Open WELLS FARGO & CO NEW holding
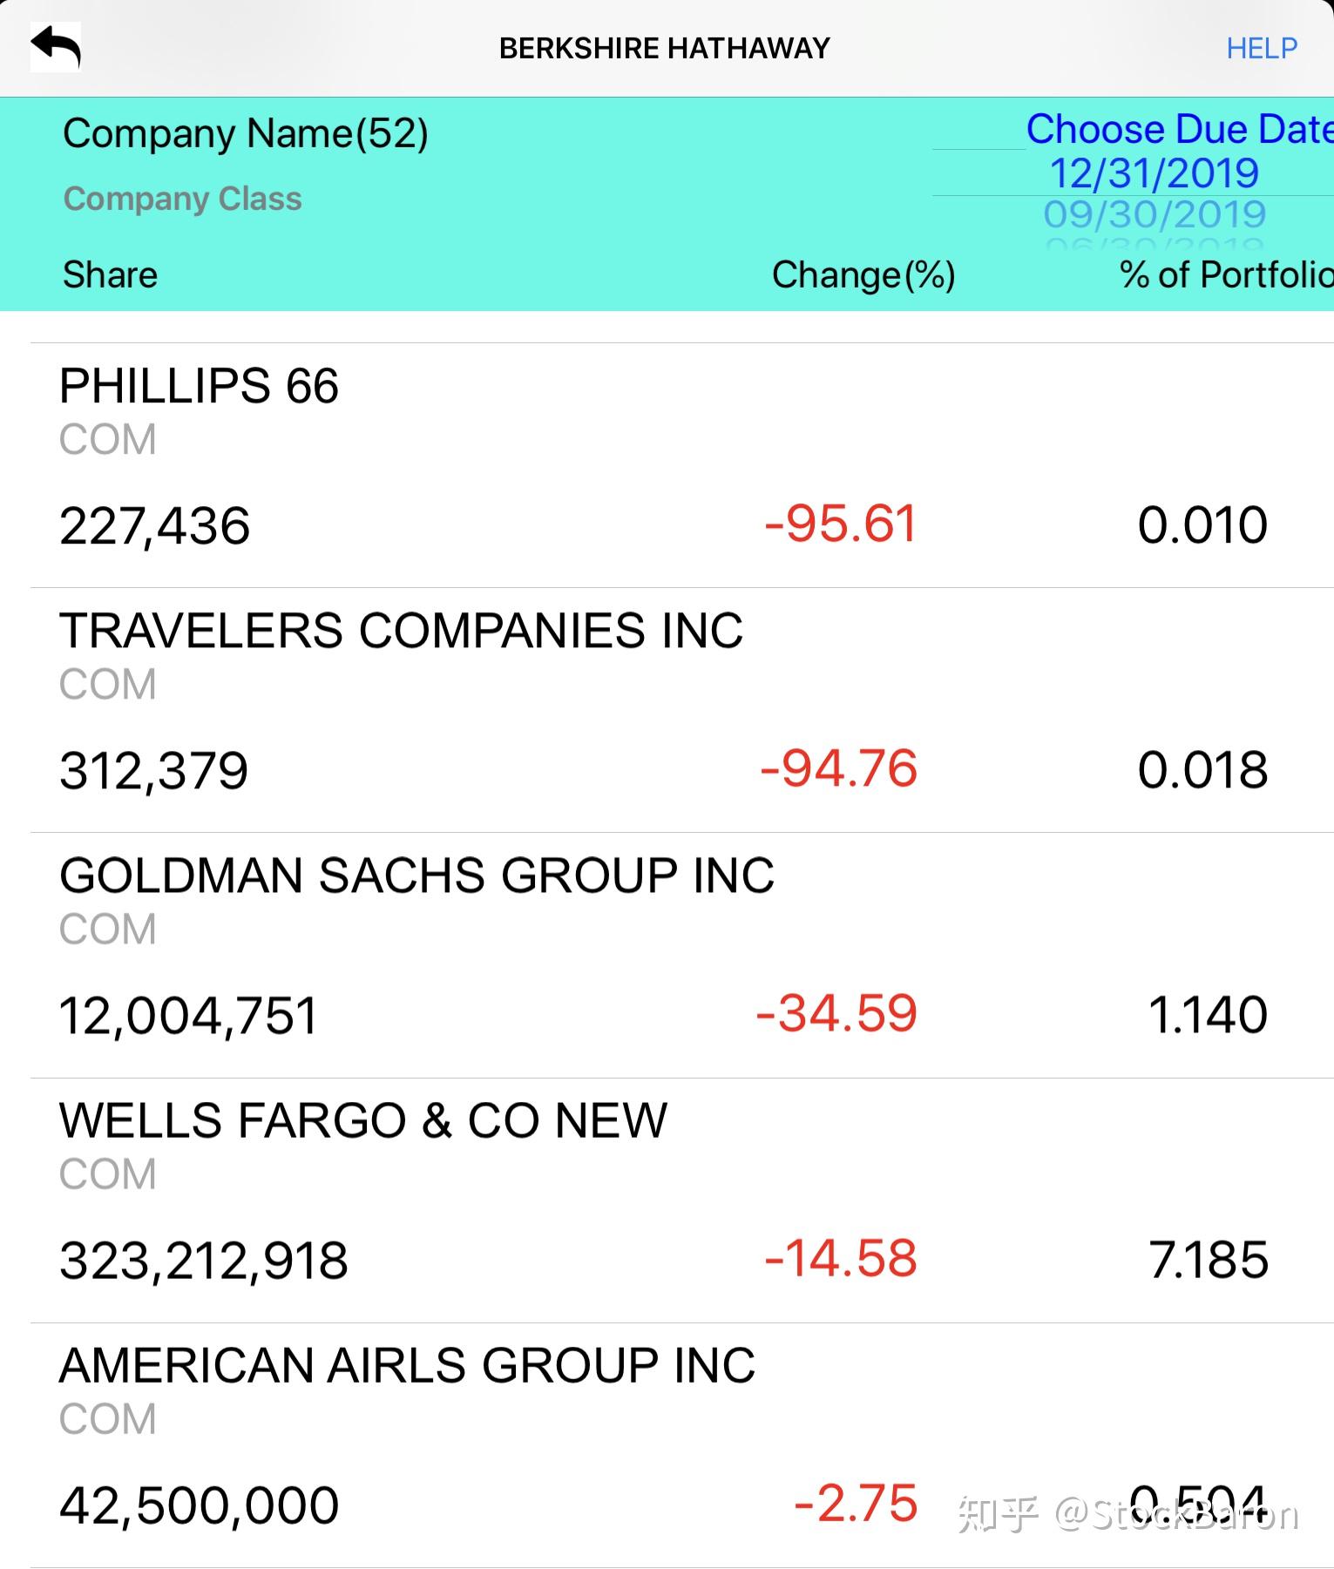1334x1569 pixels. pyautogui.click(x=682, y=1200)
